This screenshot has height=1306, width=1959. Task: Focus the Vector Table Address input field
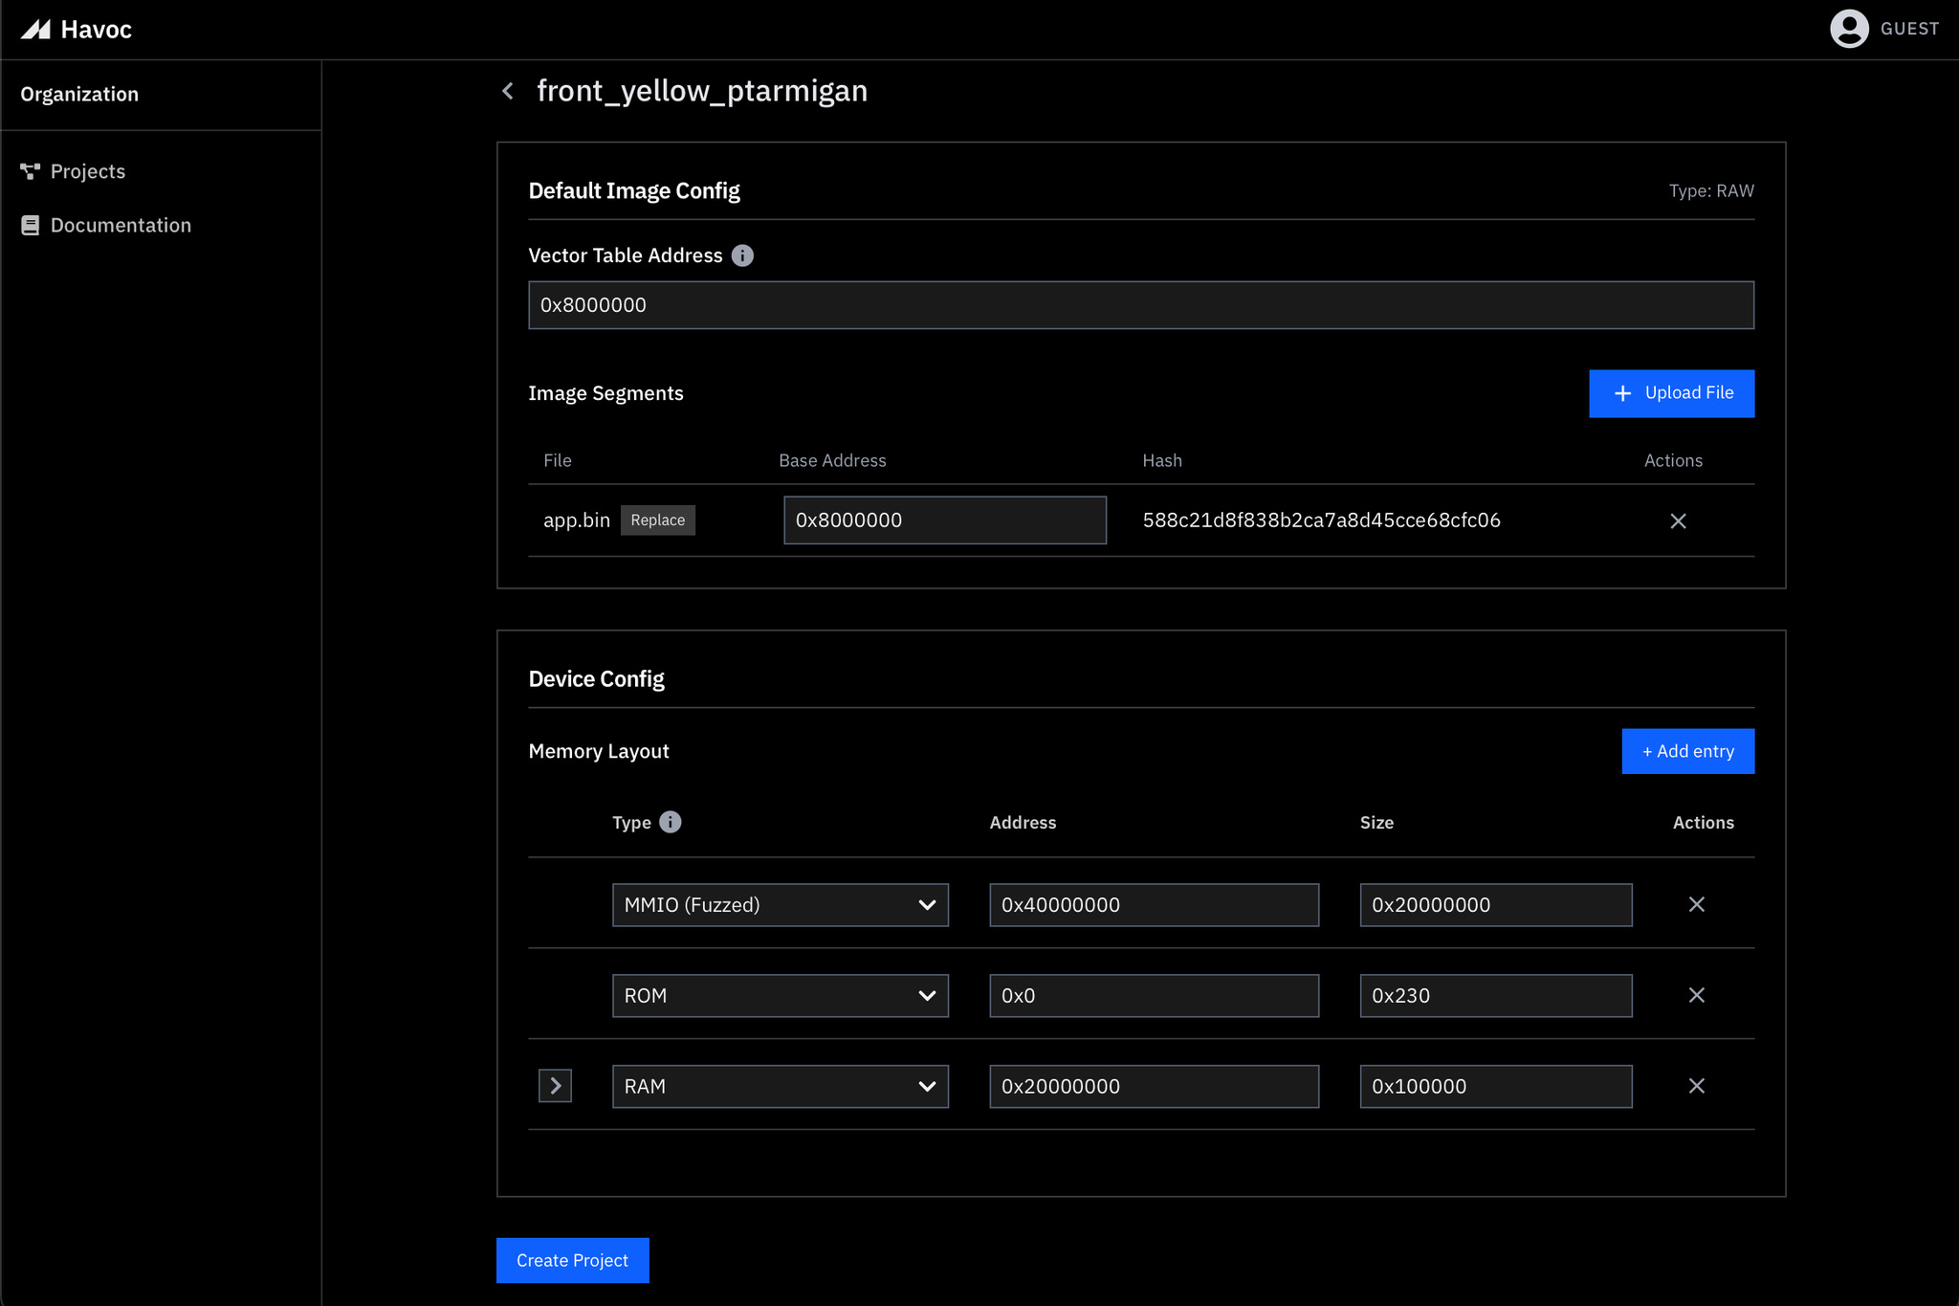coord(1140,305)
